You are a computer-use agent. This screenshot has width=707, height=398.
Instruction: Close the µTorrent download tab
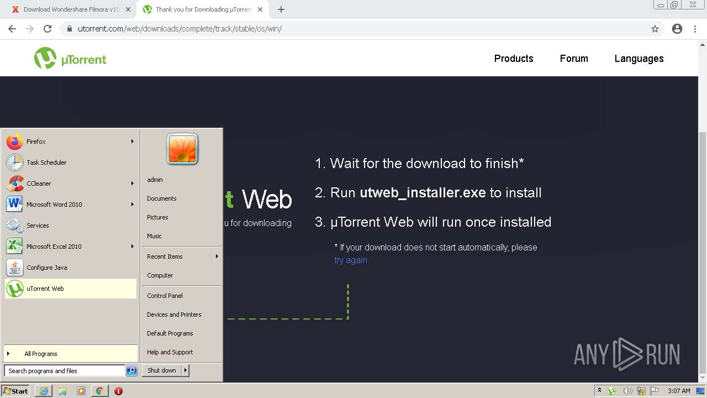coord(260,9)
